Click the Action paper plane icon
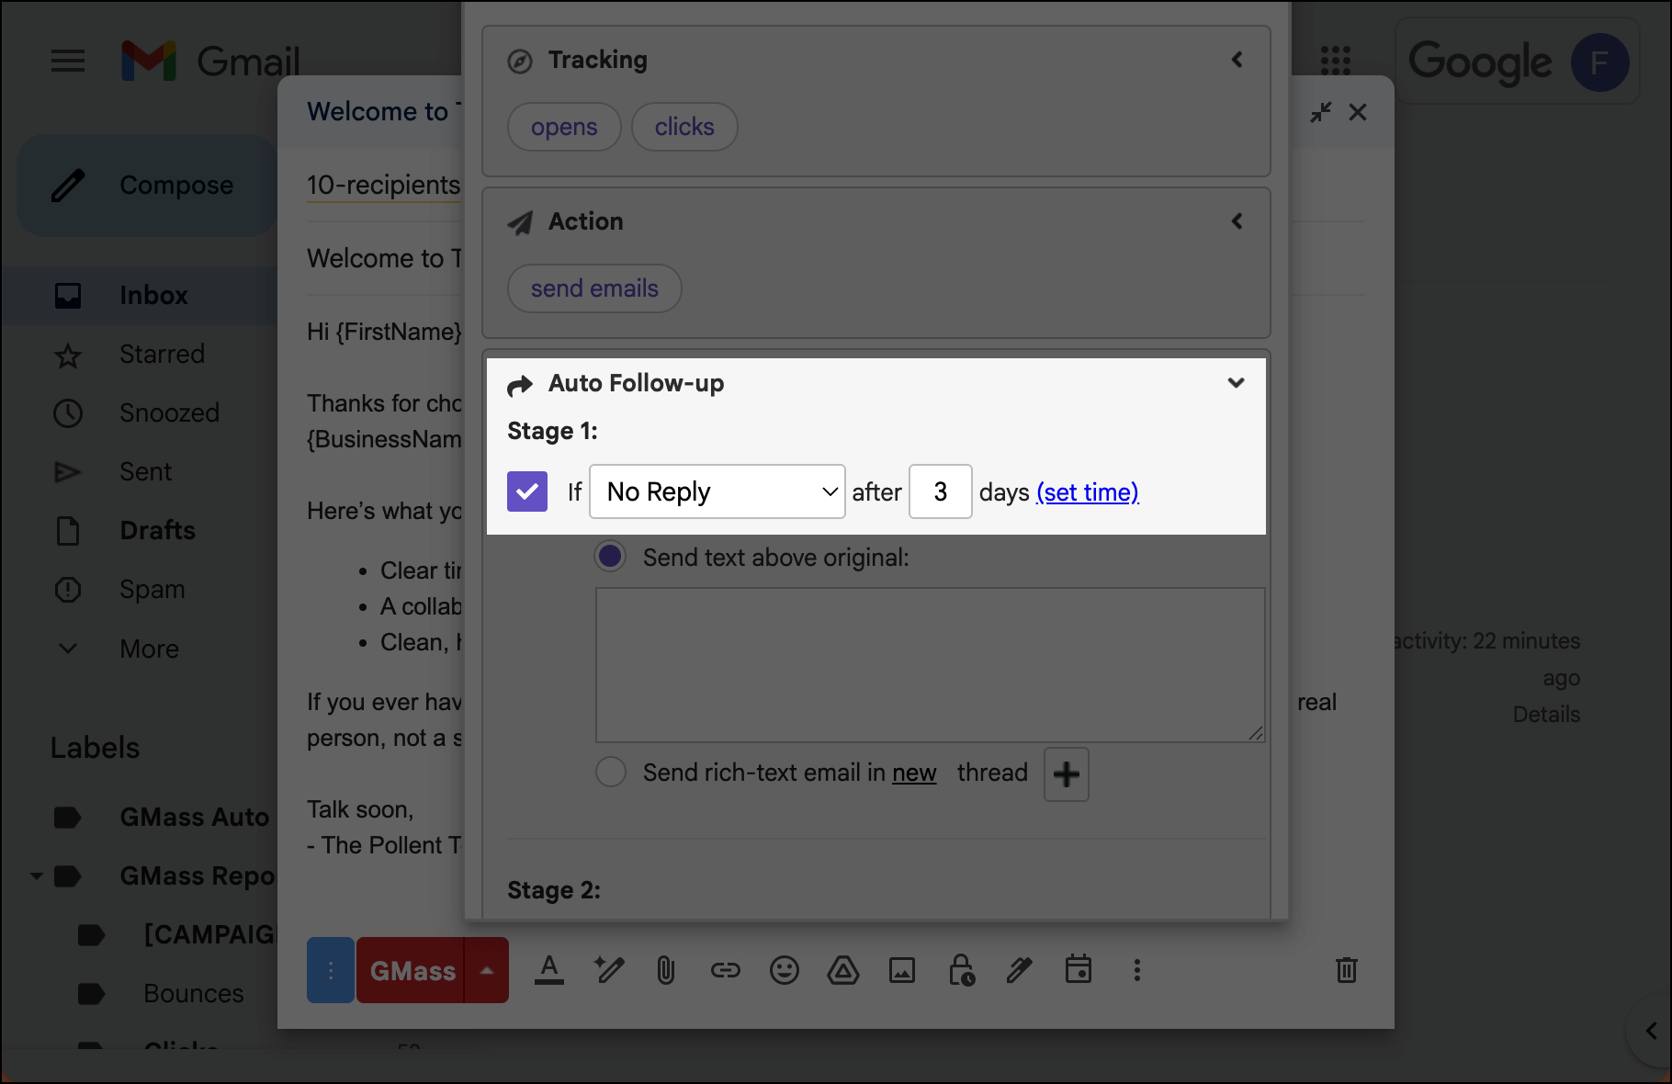1672x1084 pixels. 520,223
